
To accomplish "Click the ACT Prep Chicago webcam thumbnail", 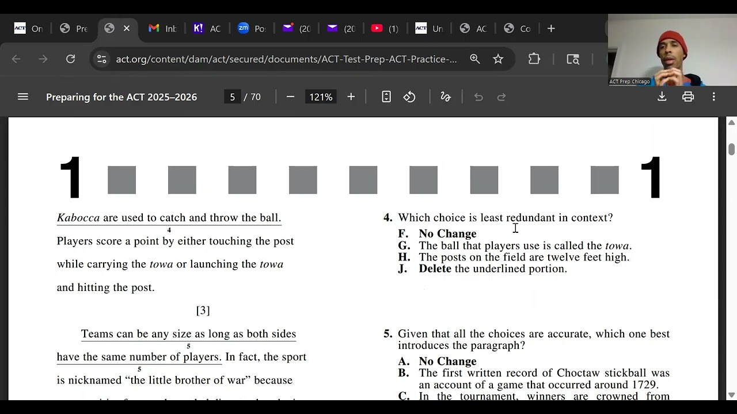I will point(672,50).
